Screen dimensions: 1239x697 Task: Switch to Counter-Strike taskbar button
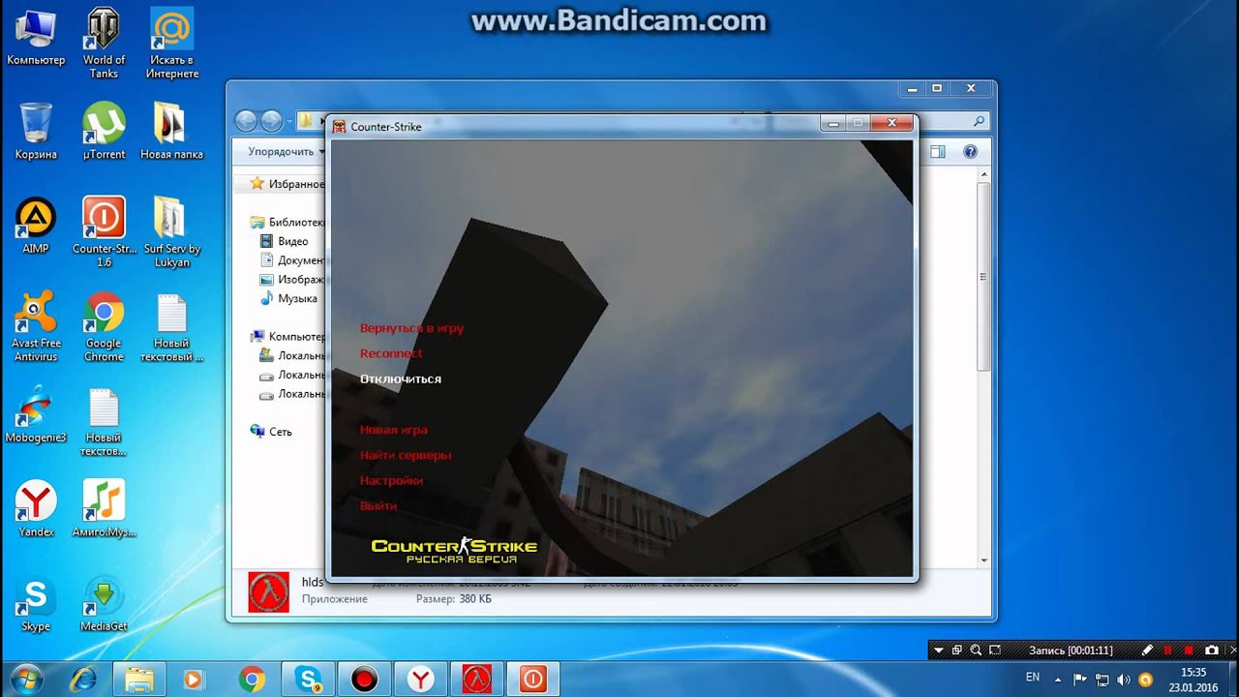tap(532, 680)
